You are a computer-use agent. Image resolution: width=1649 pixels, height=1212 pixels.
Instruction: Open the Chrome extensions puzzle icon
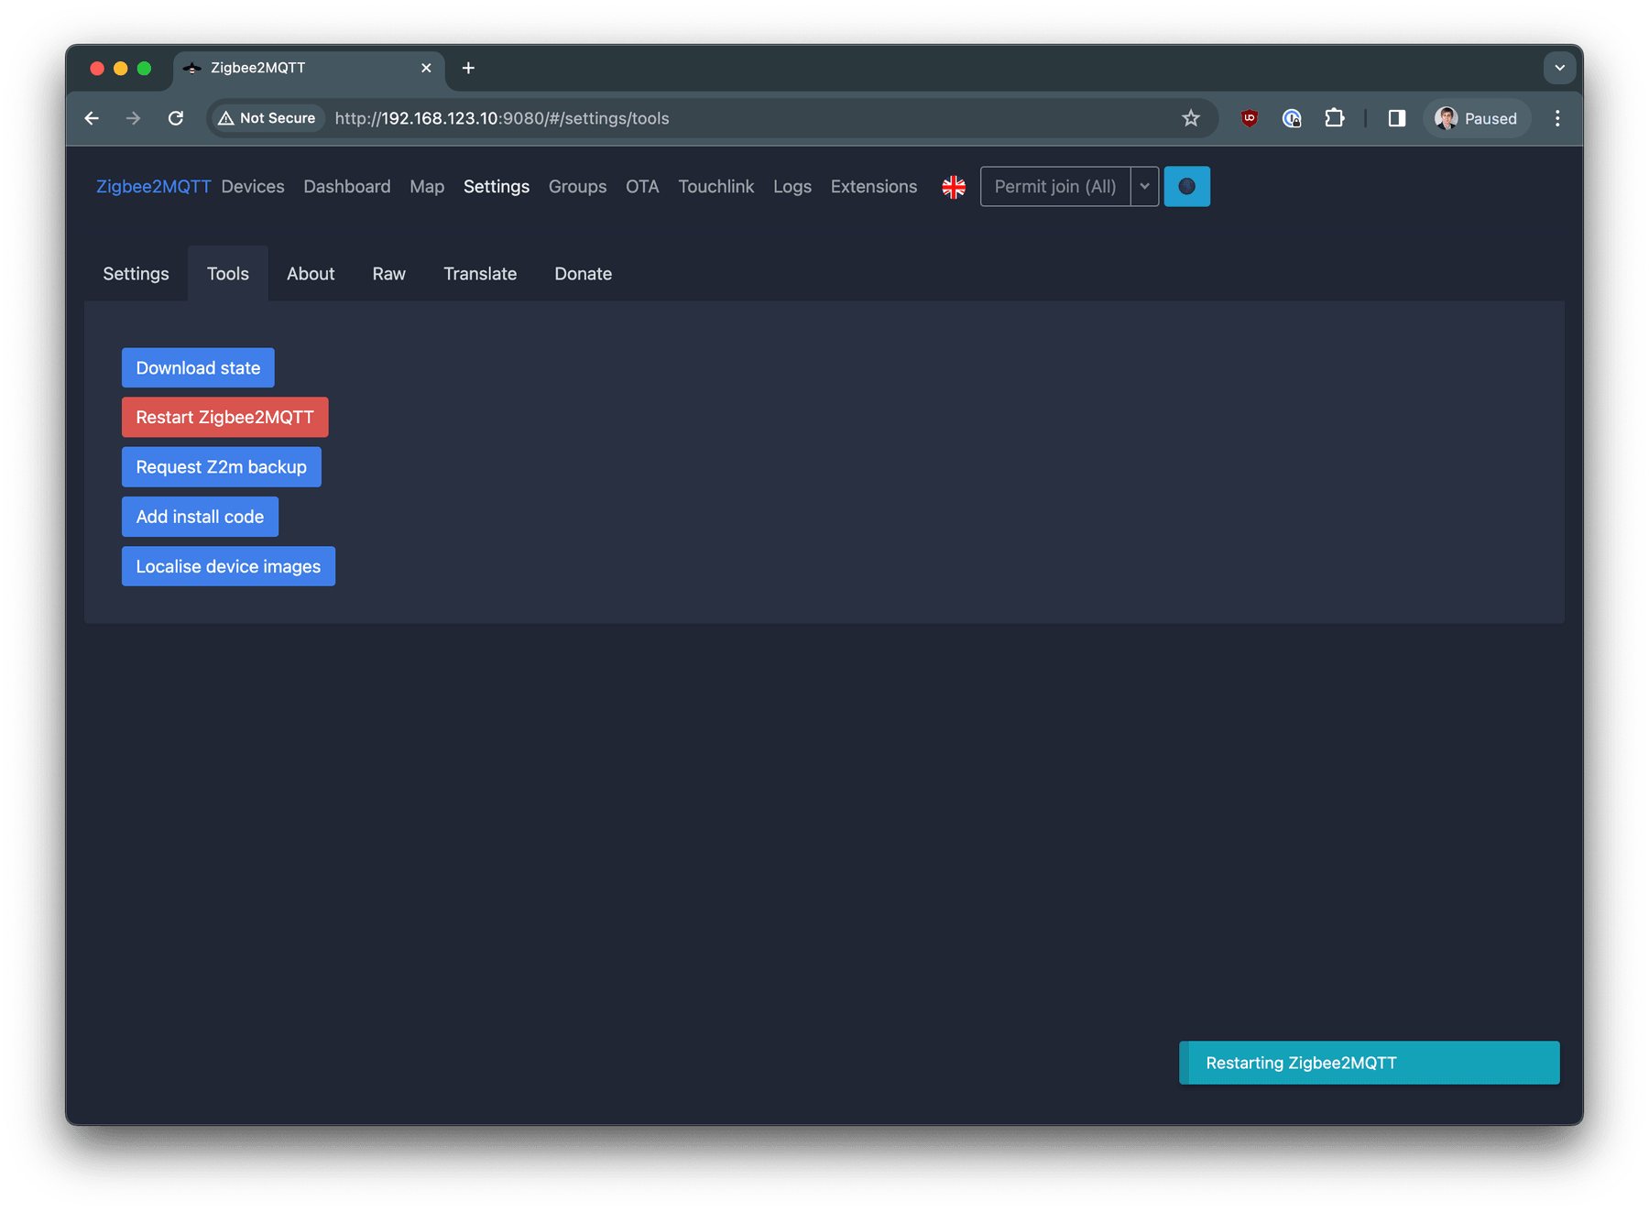1335,118
